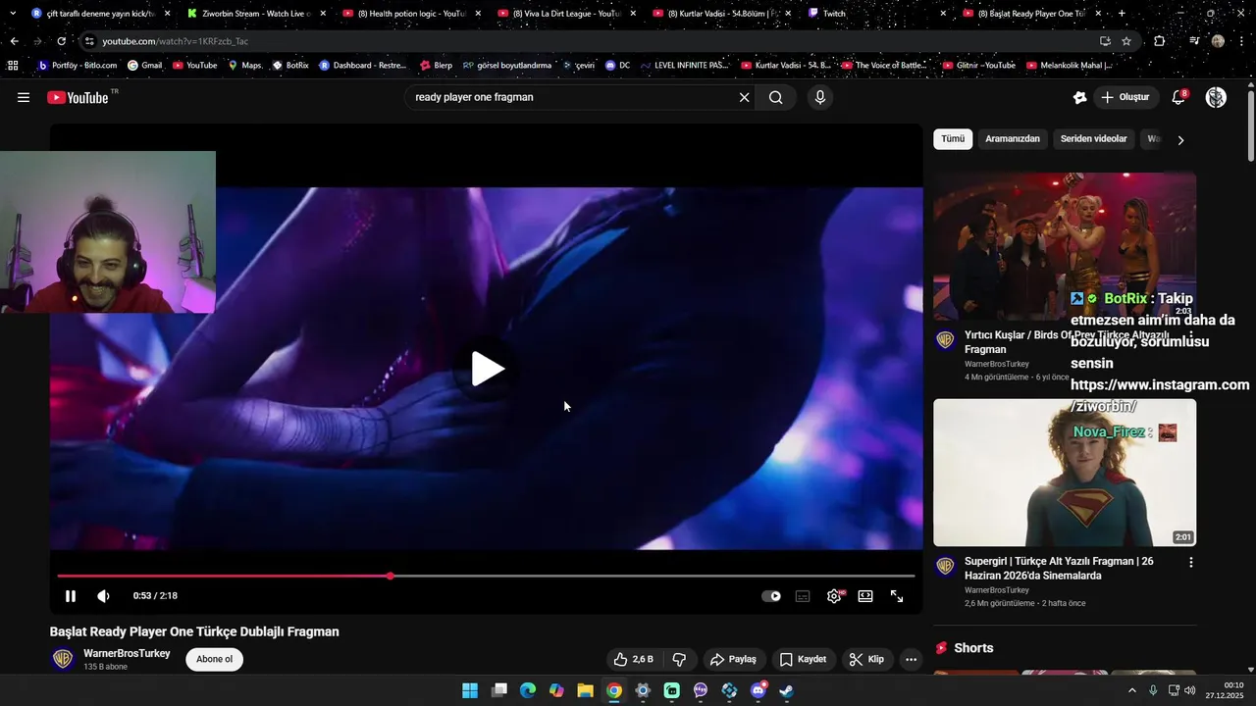Toggle the autoplay switch in the player

[771, 596]
